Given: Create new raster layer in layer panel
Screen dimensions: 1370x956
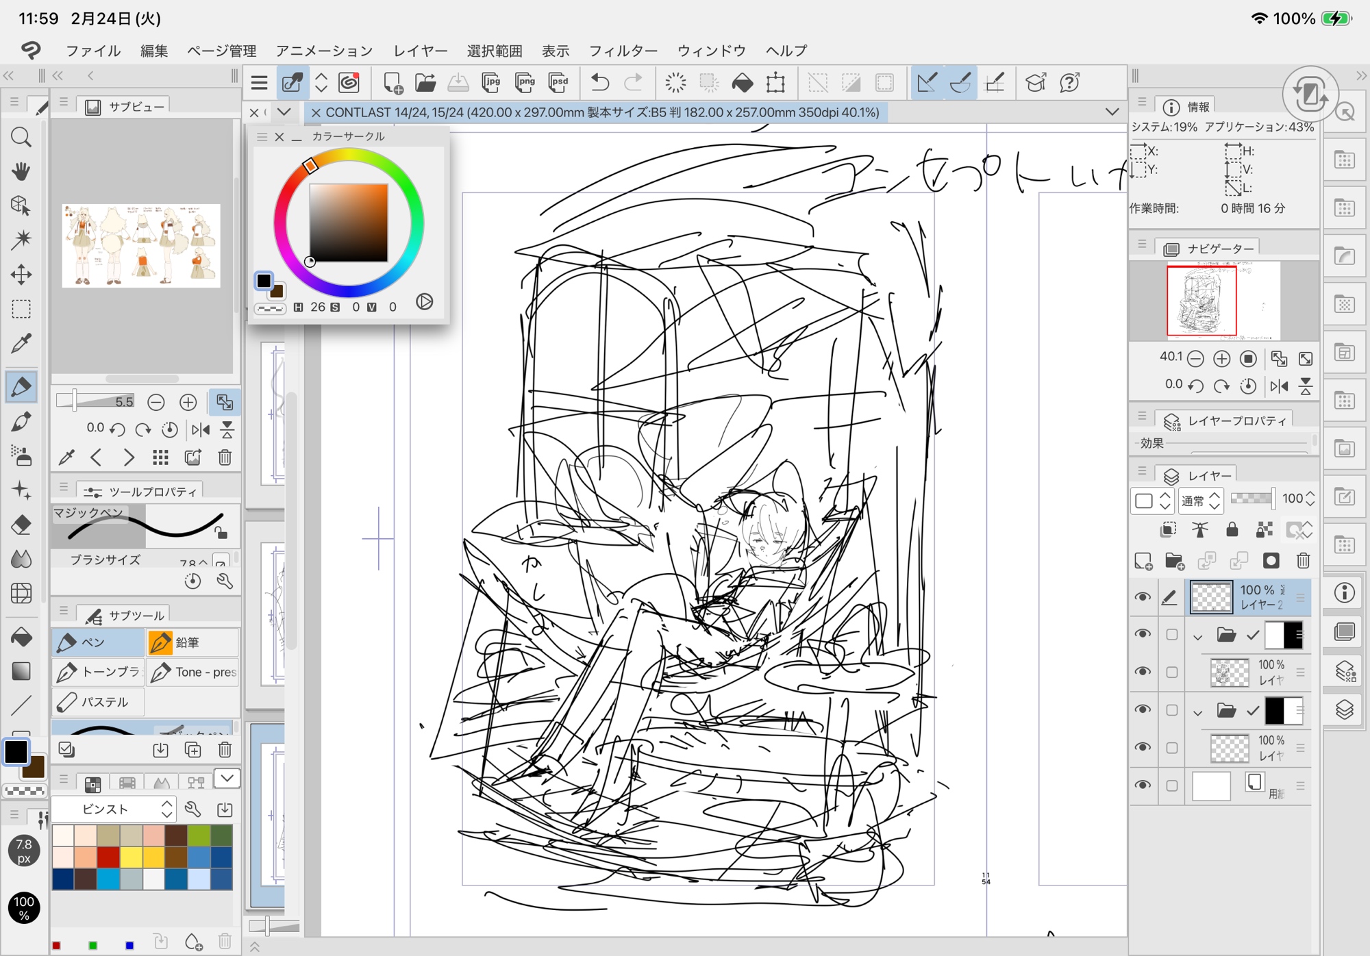Looking at the screenshot, I should pos(1143,561).
